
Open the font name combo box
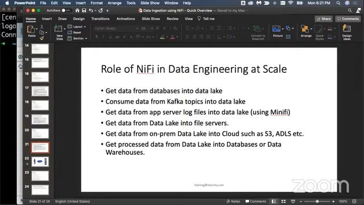click(x=116, y=28)
